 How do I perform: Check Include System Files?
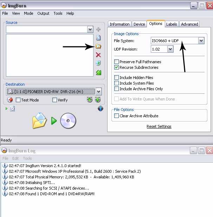[x=116, y=83]
